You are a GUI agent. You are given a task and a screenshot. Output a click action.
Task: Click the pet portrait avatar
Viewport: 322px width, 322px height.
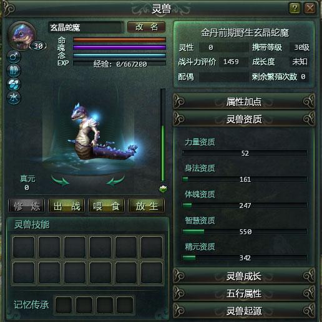[21, 36]
